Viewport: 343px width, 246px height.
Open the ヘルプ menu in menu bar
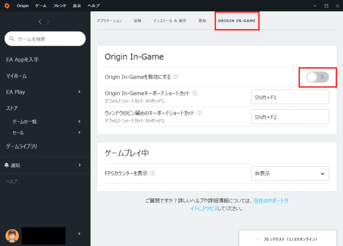(x=94, y=5)
